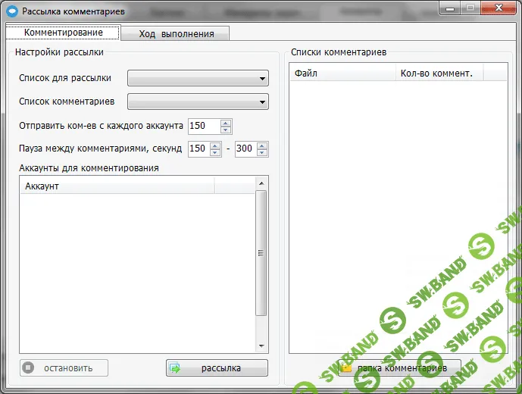The image size is (522, 394).
Task: Decrease maximum pause seconds spinner
Action: tap(262, 152)
